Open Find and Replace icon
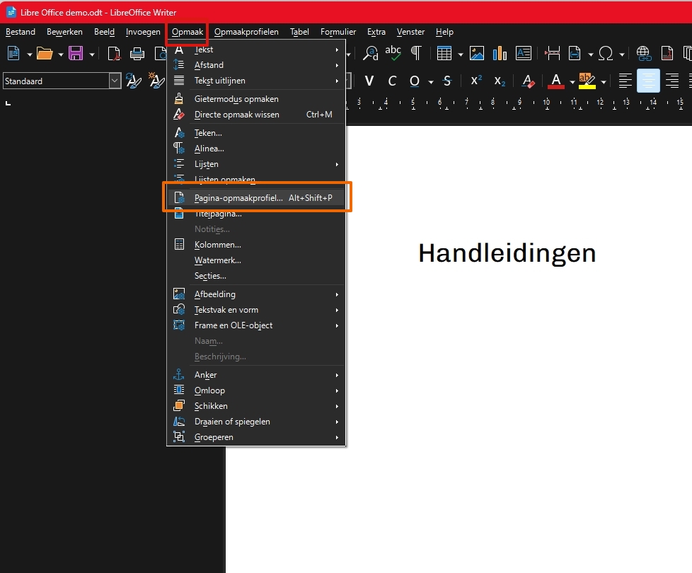Viewport: 692px width, 573px height. [370, 53]
